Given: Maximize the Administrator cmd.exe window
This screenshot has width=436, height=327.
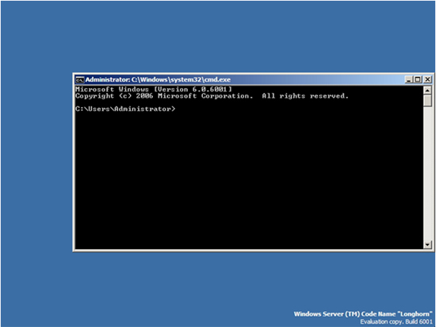Looking at the screenshot, I should click(x=417, y=79).
